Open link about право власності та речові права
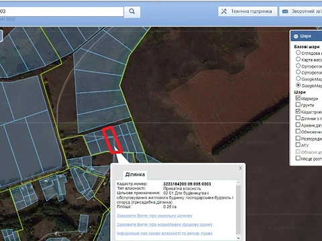The height and width of the screenshot is (241, 322). [164, 234]
